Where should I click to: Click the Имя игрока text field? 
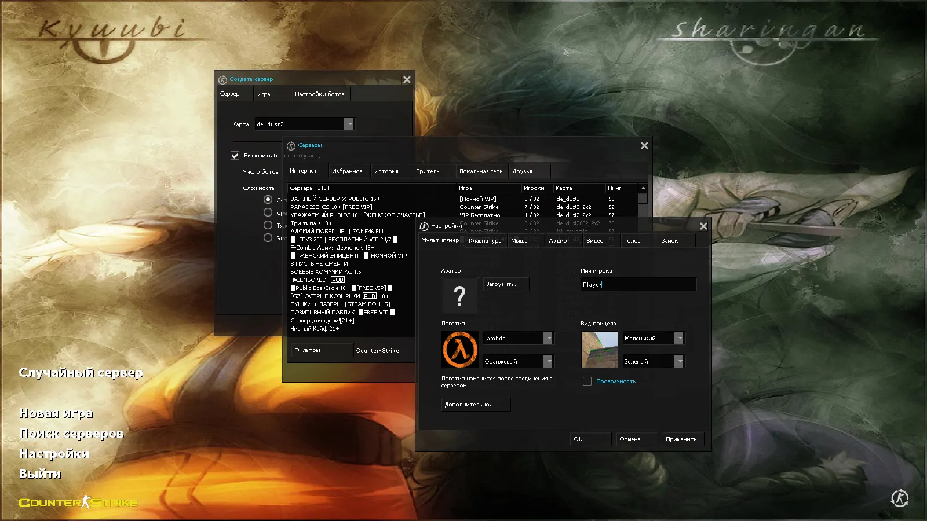[x=638, y=284]
